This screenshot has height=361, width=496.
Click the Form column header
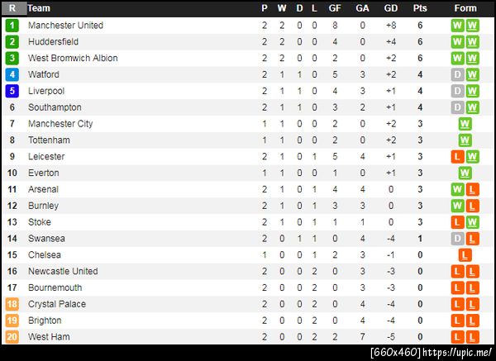coord(465,8)
